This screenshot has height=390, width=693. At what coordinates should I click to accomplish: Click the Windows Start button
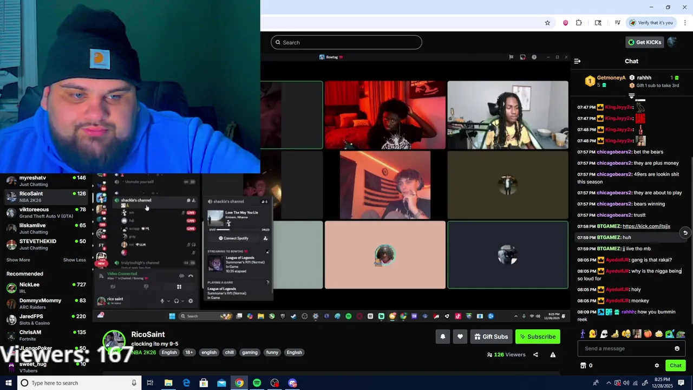[8, 383]
